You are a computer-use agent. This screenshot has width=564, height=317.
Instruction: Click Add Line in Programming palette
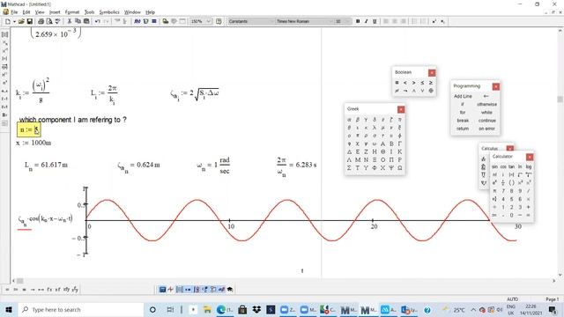[x=463, y=96]
